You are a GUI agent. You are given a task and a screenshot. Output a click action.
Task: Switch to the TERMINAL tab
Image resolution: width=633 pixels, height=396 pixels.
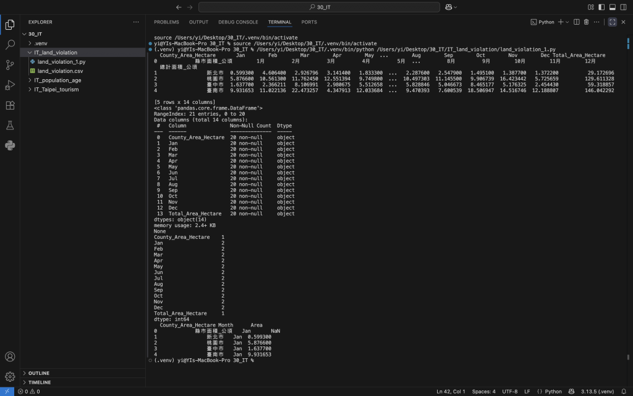279,22
